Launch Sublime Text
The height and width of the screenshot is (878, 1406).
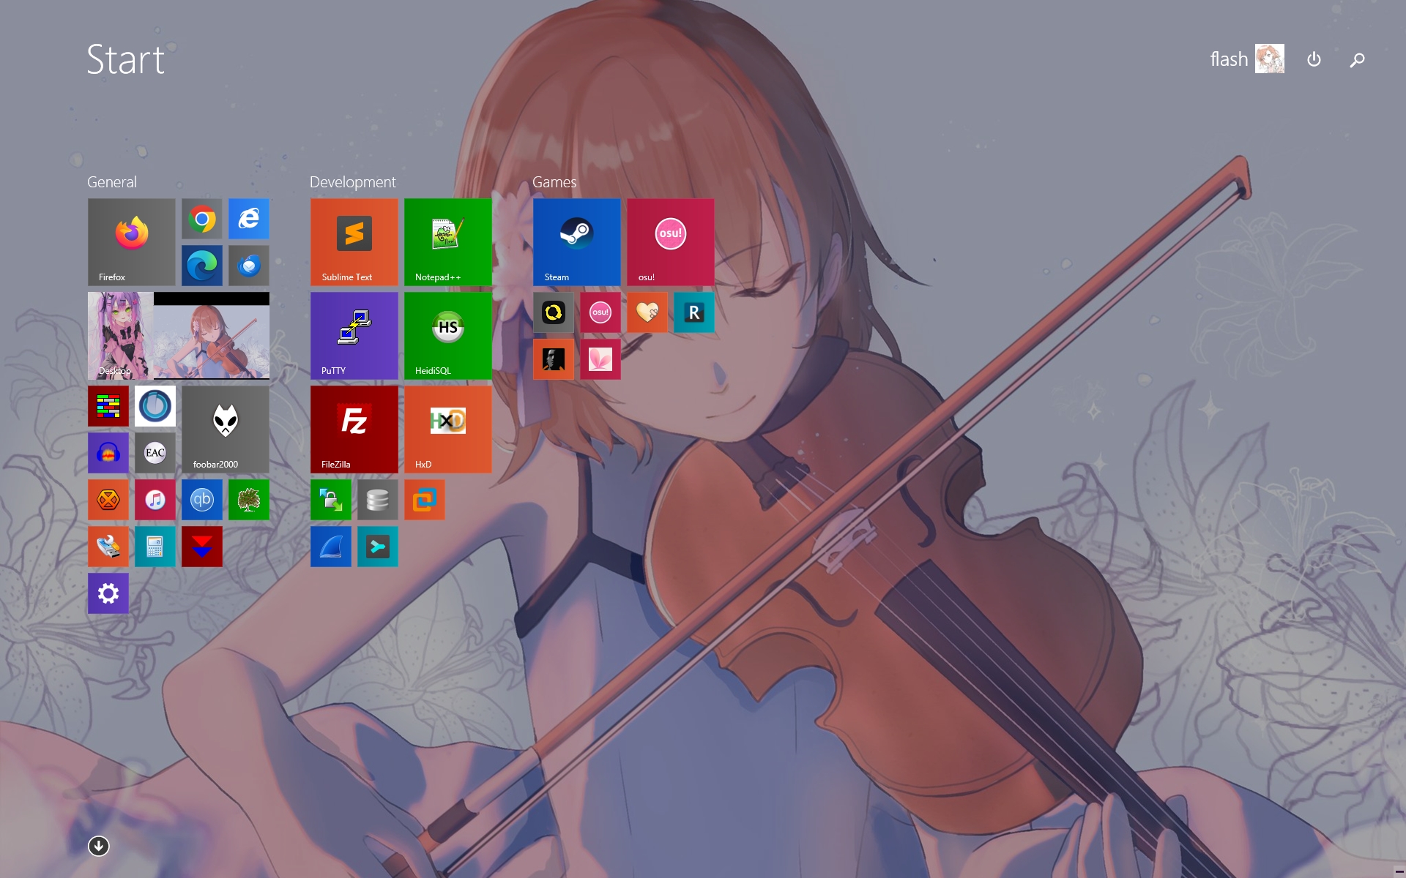[x=354, y=242]
